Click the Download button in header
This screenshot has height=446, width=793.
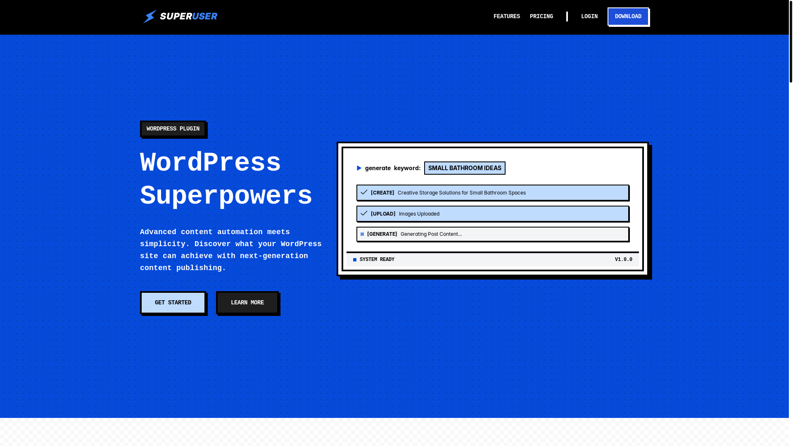pyautogui.click(x=628, y=17)
